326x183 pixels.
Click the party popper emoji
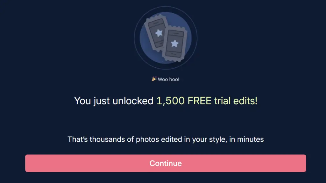154,79
